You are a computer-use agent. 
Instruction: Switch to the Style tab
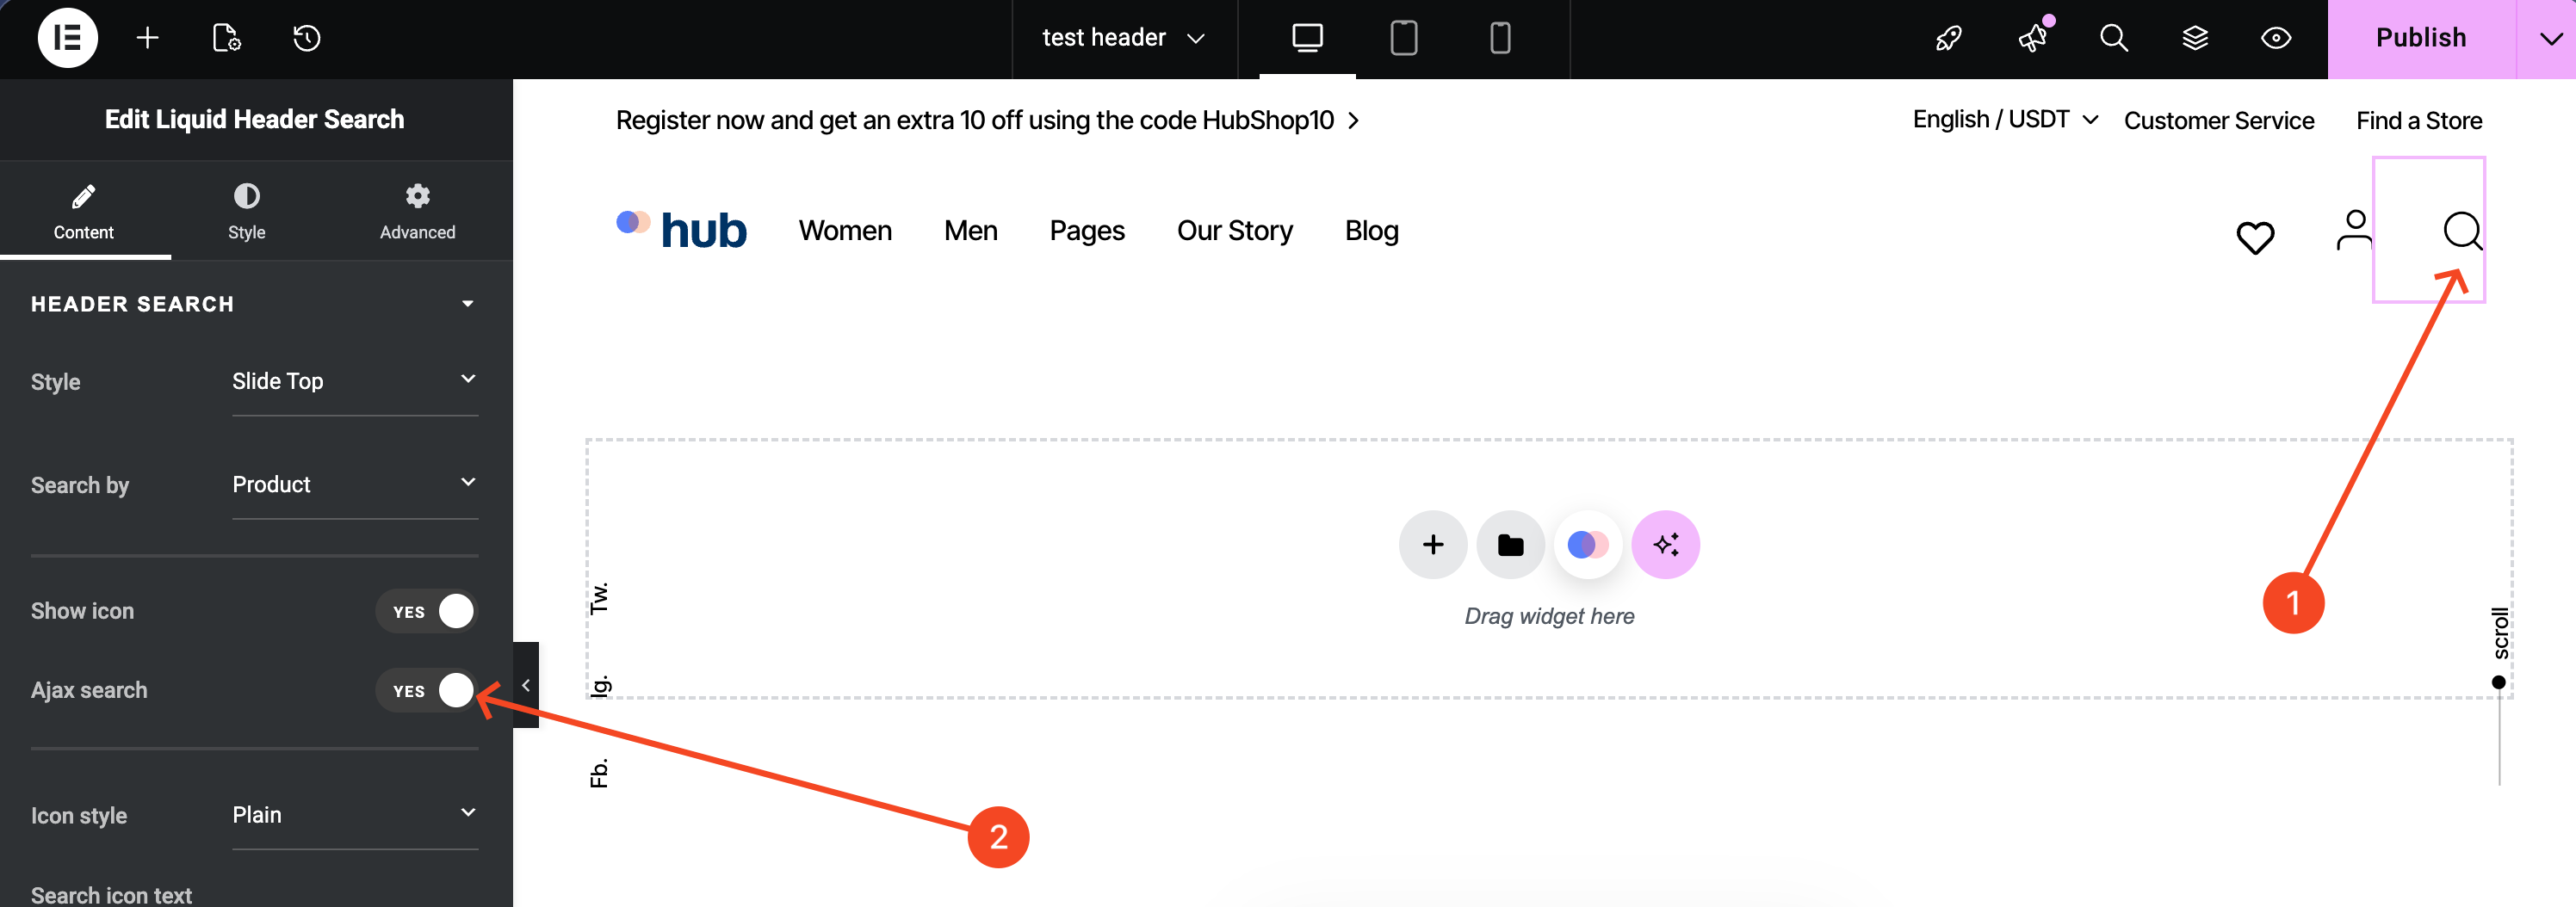[246, 211]
